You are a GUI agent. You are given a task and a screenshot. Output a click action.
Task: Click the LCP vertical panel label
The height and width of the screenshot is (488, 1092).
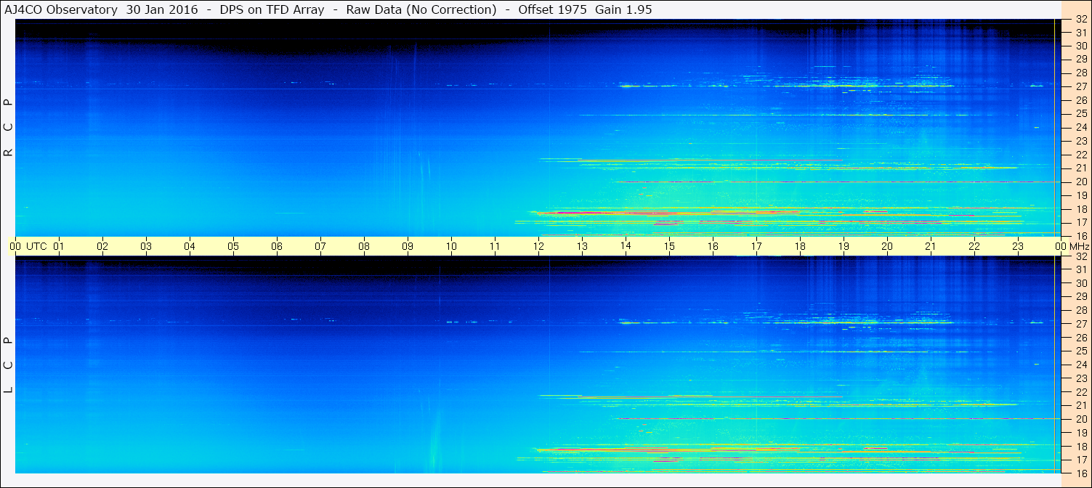pos(8,365)
